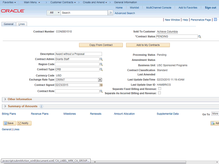Click the Oracle logo
Image resolution: width=219 pixels, height=164 pixels.
(x=13, y=11)
